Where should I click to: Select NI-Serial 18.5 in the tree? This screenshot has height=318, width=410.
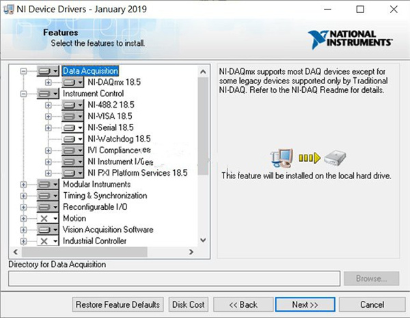tap(111, 128)
